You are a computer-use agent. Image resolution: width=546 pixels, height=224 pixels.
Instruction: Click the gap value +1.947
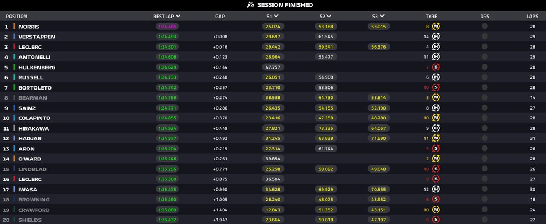[x=220, y=220]
